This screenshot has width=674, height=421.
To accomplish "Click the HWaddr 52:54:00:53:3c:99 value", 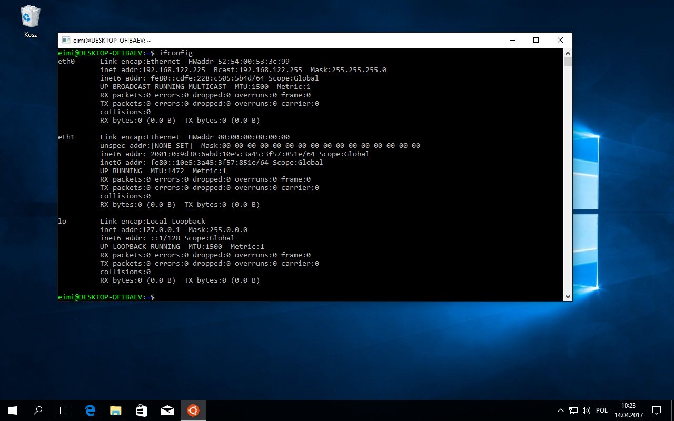I will coord(239,61).
